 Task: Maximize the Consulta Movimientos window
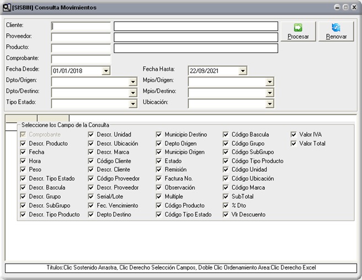tap(345, 7)
